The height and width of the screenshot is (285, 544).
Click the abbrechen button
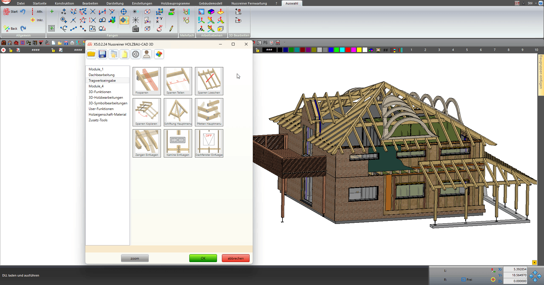click(235, 258)
